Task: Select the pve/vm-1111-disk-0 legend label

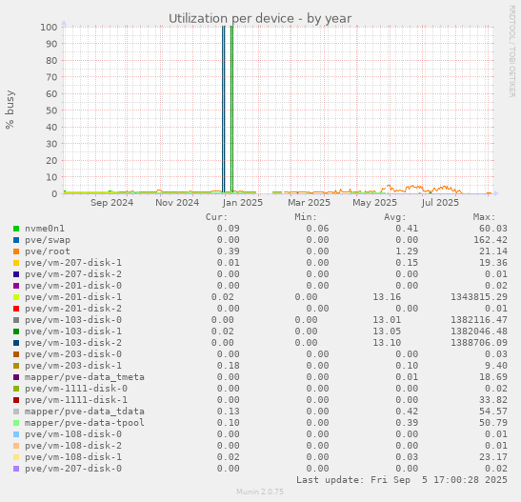Action: [x=76, y=389]
